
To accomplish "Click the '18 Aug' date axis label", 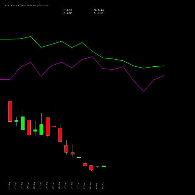I will [22, 185].
